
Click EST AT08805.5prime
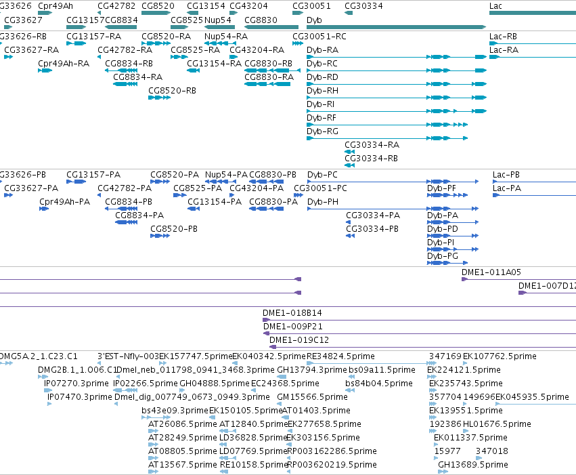point(183,451)
